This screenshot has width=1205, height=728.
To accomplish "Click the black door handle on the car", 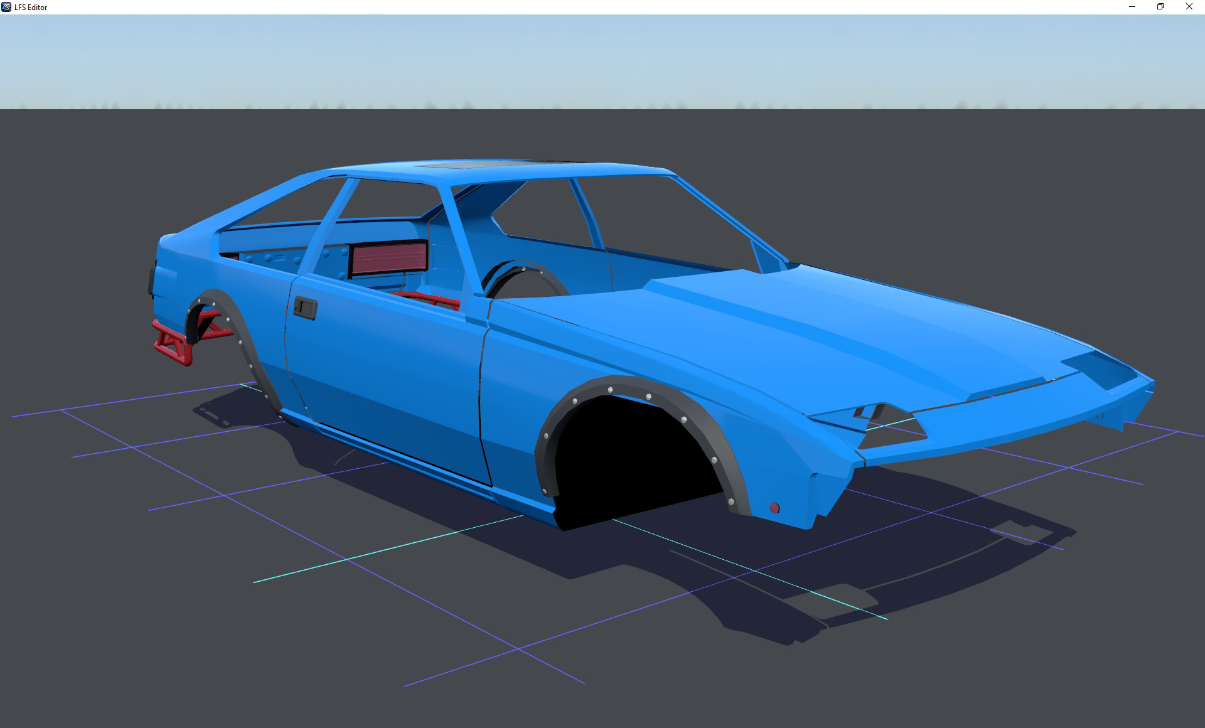I will coord(306,308).
